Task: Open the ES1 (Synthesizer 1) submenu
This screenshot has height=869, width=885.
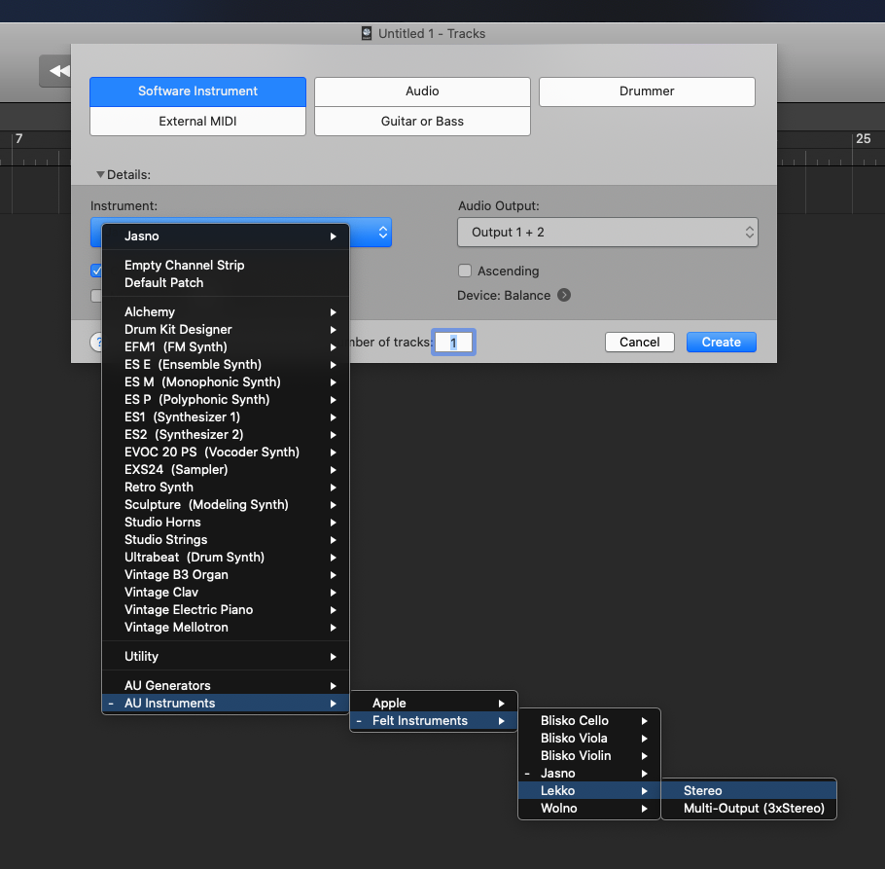Action: 226,416
